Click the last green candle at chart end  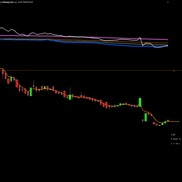[x=168, y=120]
